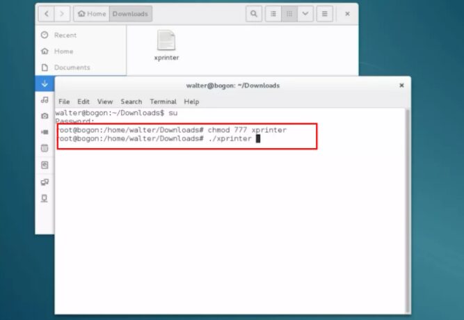This screenshot has height=320, width=464.
Task: Open the terminal Edit menu
Action: click(x=83, y=102)
